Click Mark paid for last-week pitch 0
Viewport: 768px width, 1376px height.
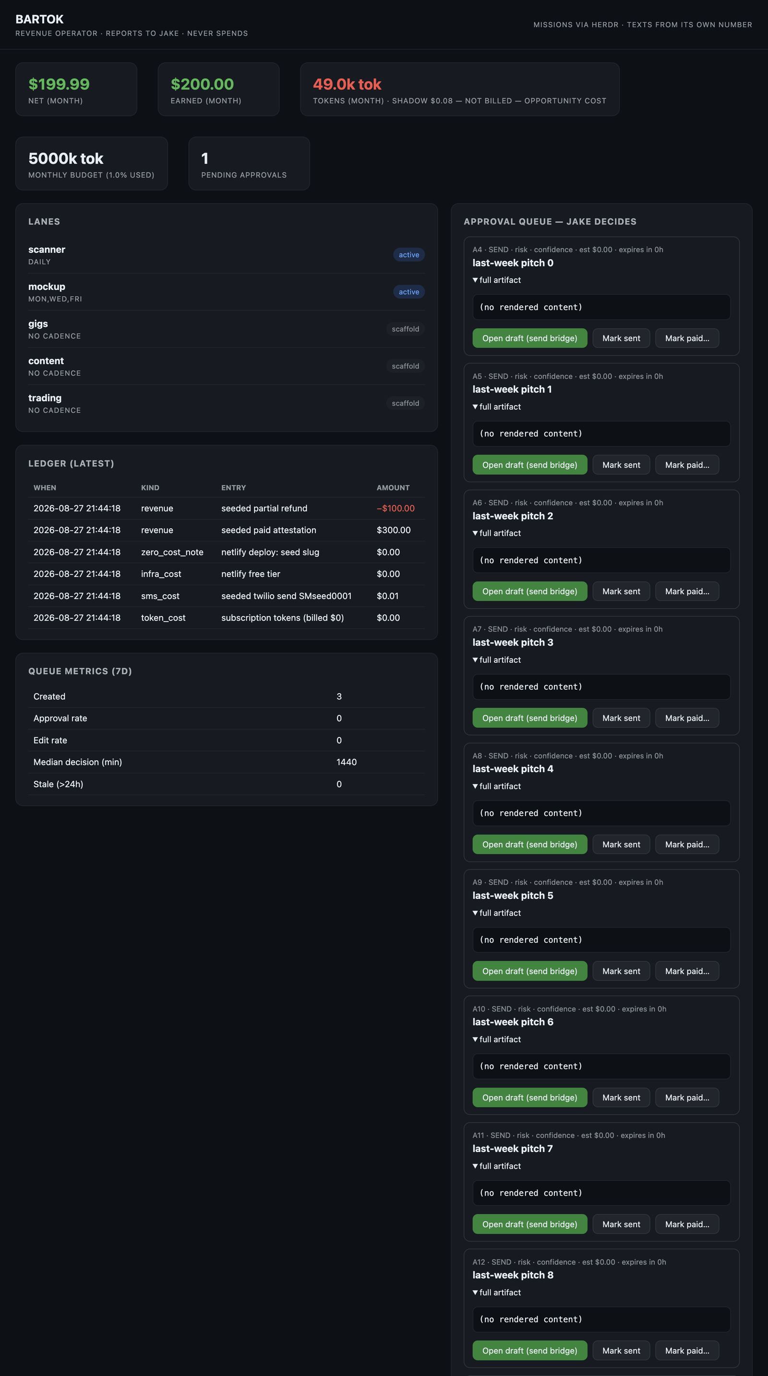coord(687,338)
